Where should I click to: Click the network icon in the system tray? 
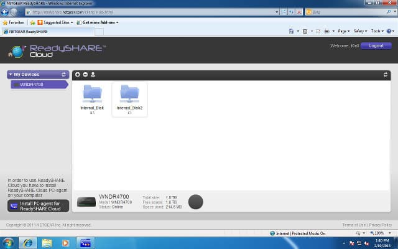click(x=359, y=243)
